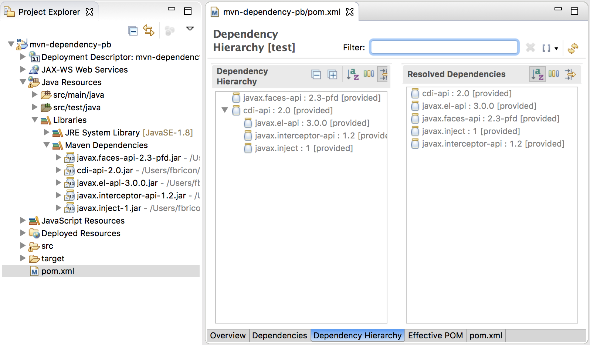The width and height of the screenshot is (590, 345).
Task: Toggle Link with Editor in Project Explorer
Action: [x=149, y=31]
